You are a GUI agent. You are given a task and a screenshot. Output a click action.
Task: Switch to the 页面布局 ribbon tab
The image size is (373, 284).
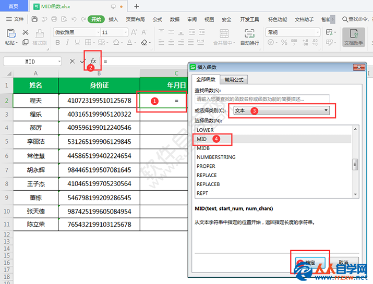(135, 19)
